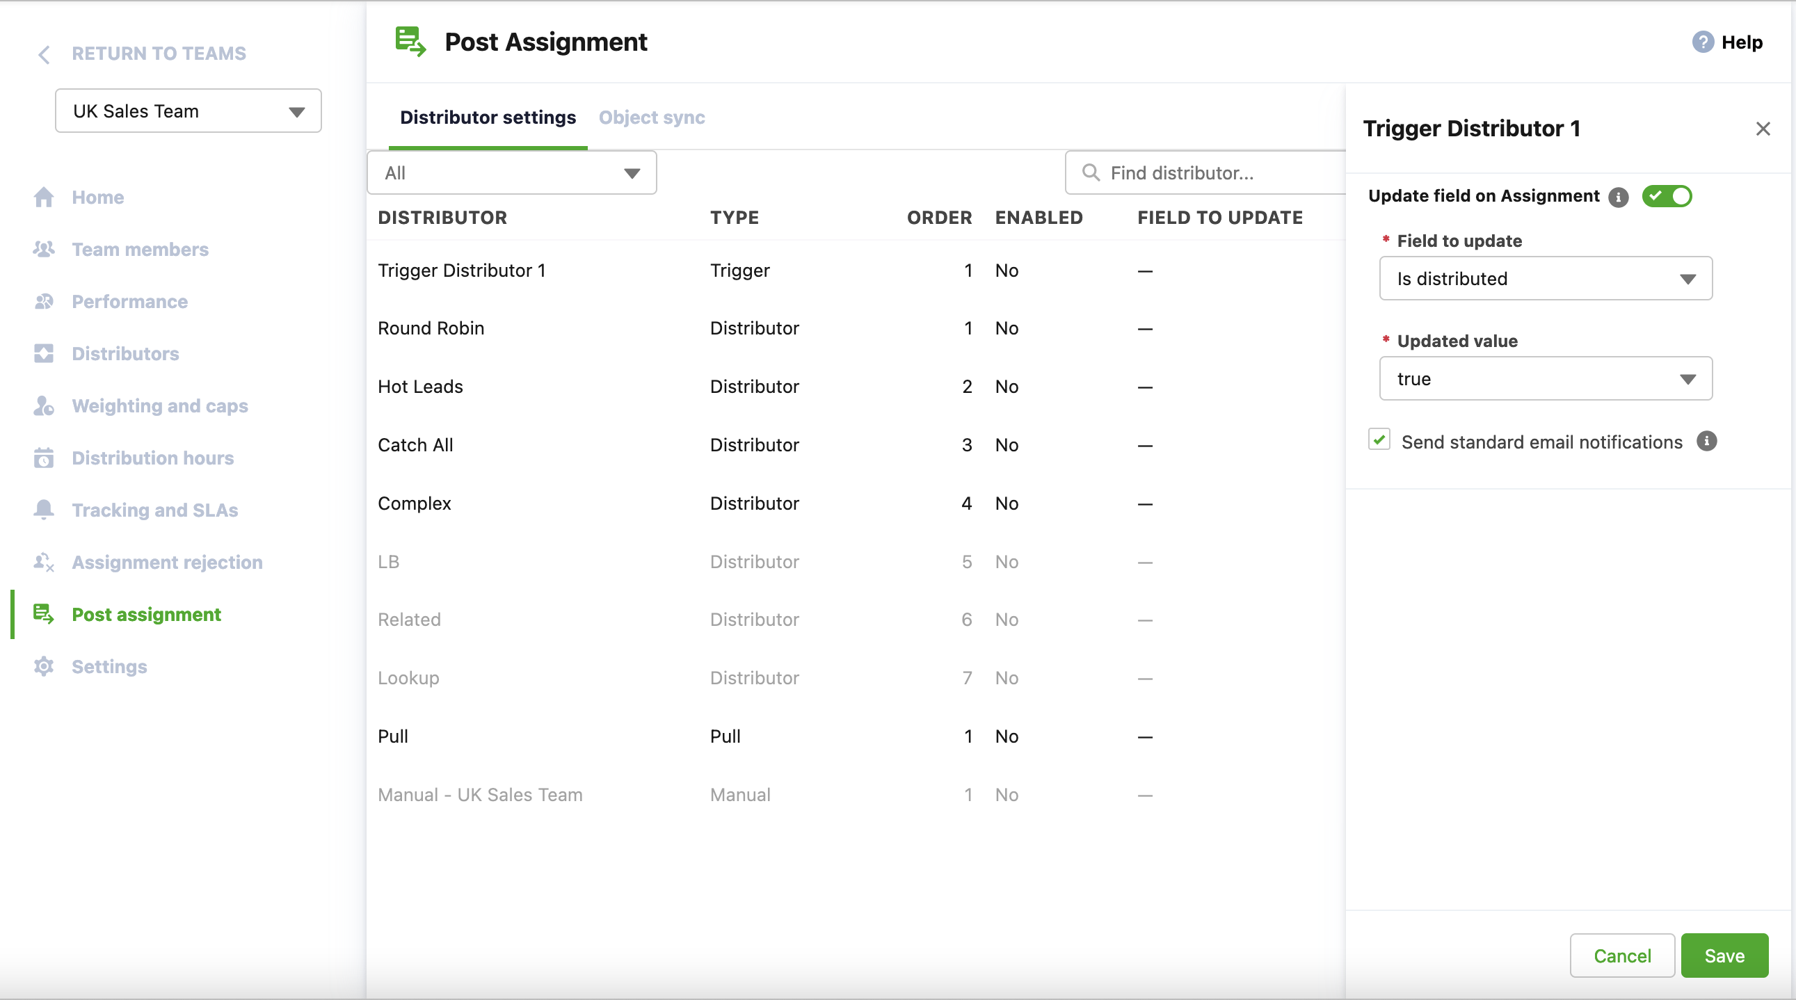
Task: Open the All distributor filter dropdown
Action: pos(512,172)
